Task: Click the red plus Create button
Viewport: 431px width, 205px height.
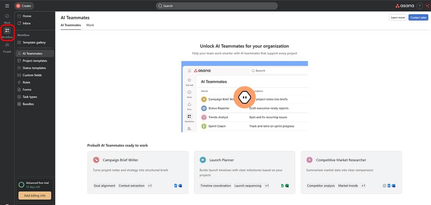Action: [x=24, y=6]
